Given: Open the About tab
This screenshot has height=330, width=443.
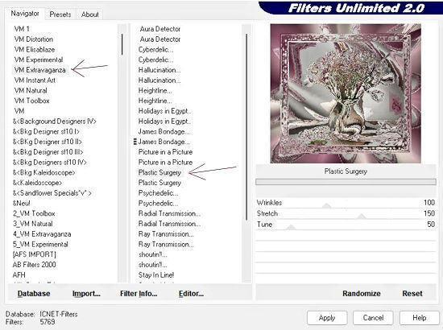Looking at the screenshot, I should pyautogui.click(x=90, y=14).
